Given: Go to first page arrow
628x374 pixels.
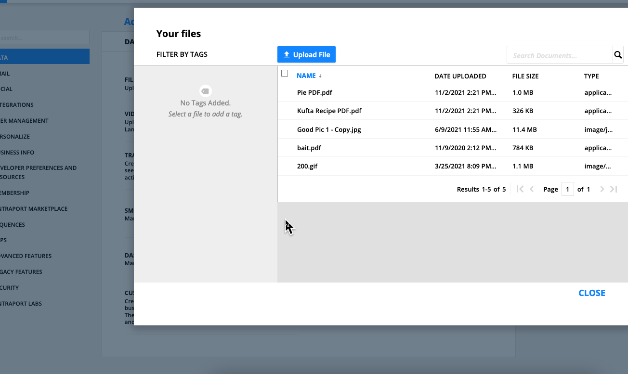Looking at the screenshot, I should point(520,189).
